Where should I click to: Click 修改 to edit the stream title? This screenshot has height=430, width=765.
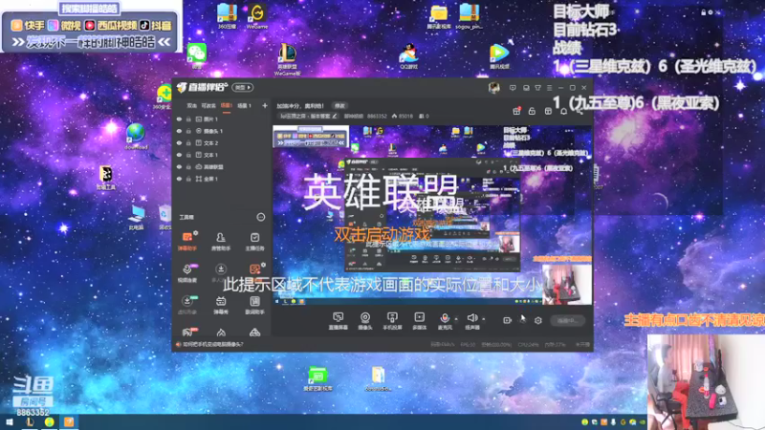click(339, 106)
